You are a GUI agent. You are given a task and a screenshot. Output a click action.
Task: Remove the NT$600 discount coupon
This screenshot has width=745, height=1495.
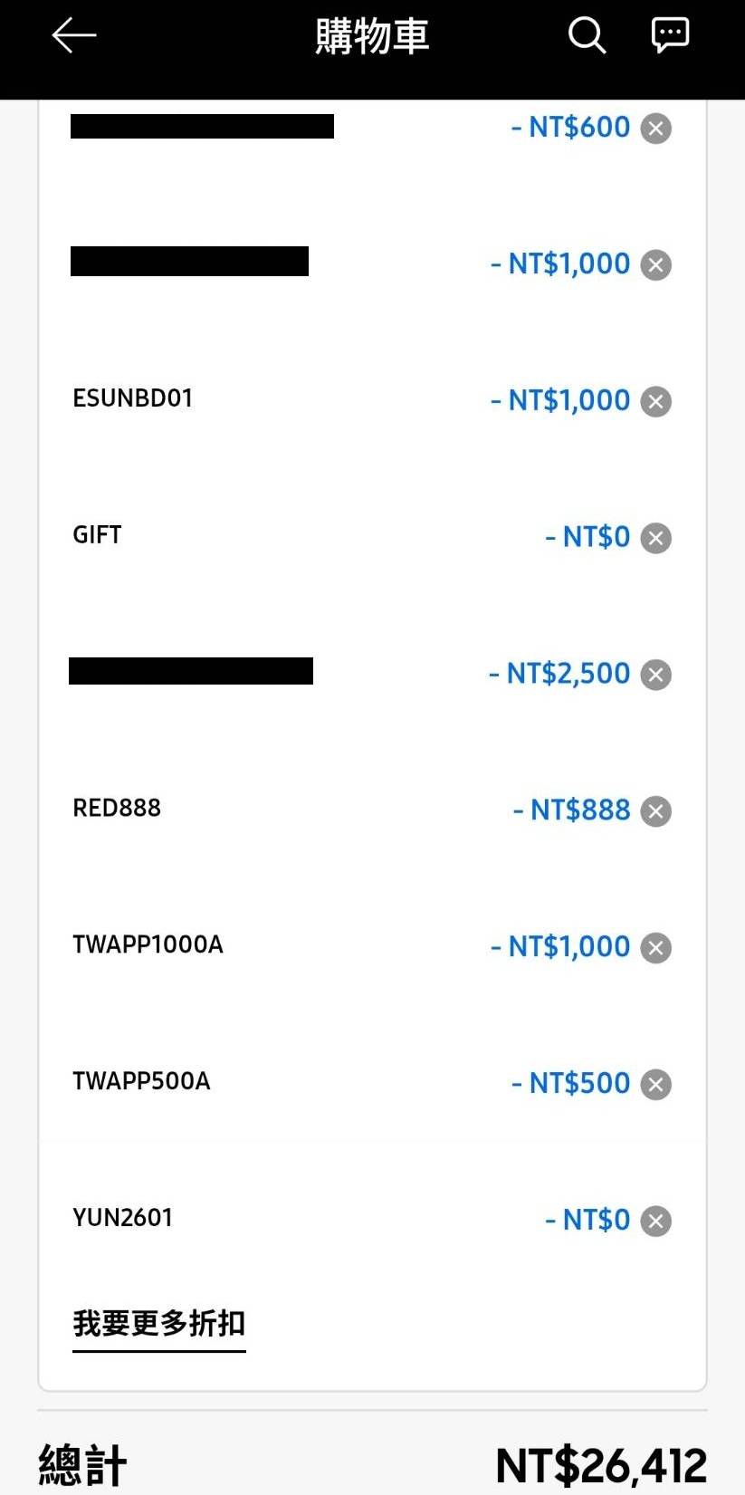coord(656,129)
